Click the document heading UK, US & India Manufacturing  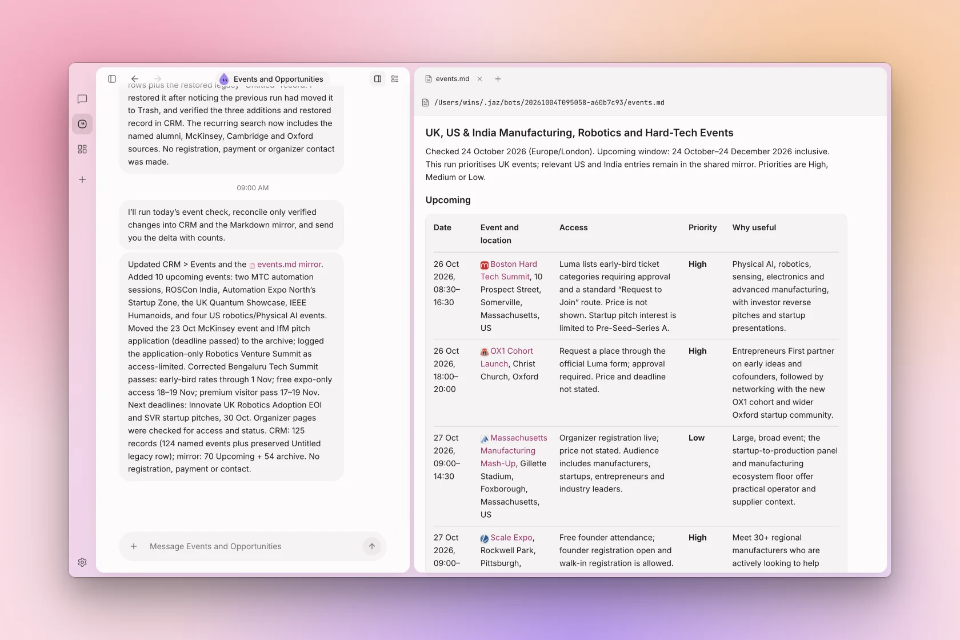pos(579,133)
